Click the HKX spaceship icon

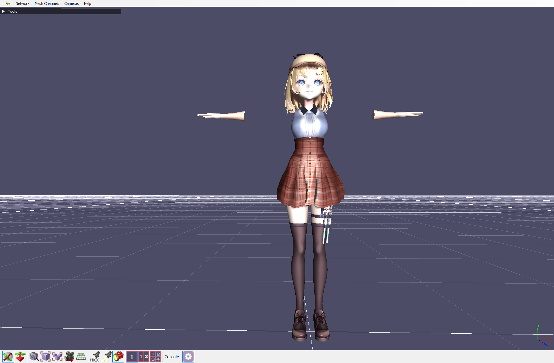coord(95,357)
